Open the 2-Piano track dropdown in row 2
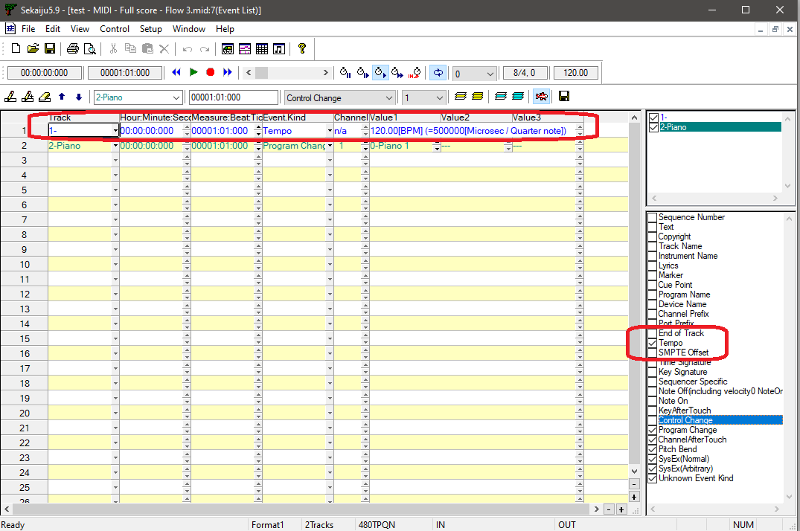The image size is (800, 531). click(115, 146)
